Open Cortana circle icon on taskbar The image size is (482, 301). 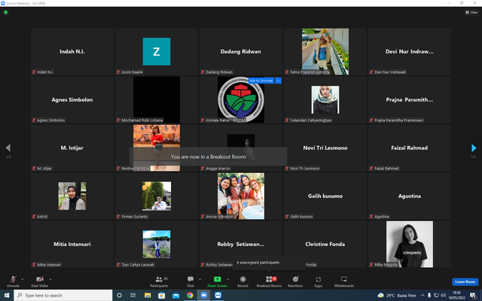coord(119,296)
